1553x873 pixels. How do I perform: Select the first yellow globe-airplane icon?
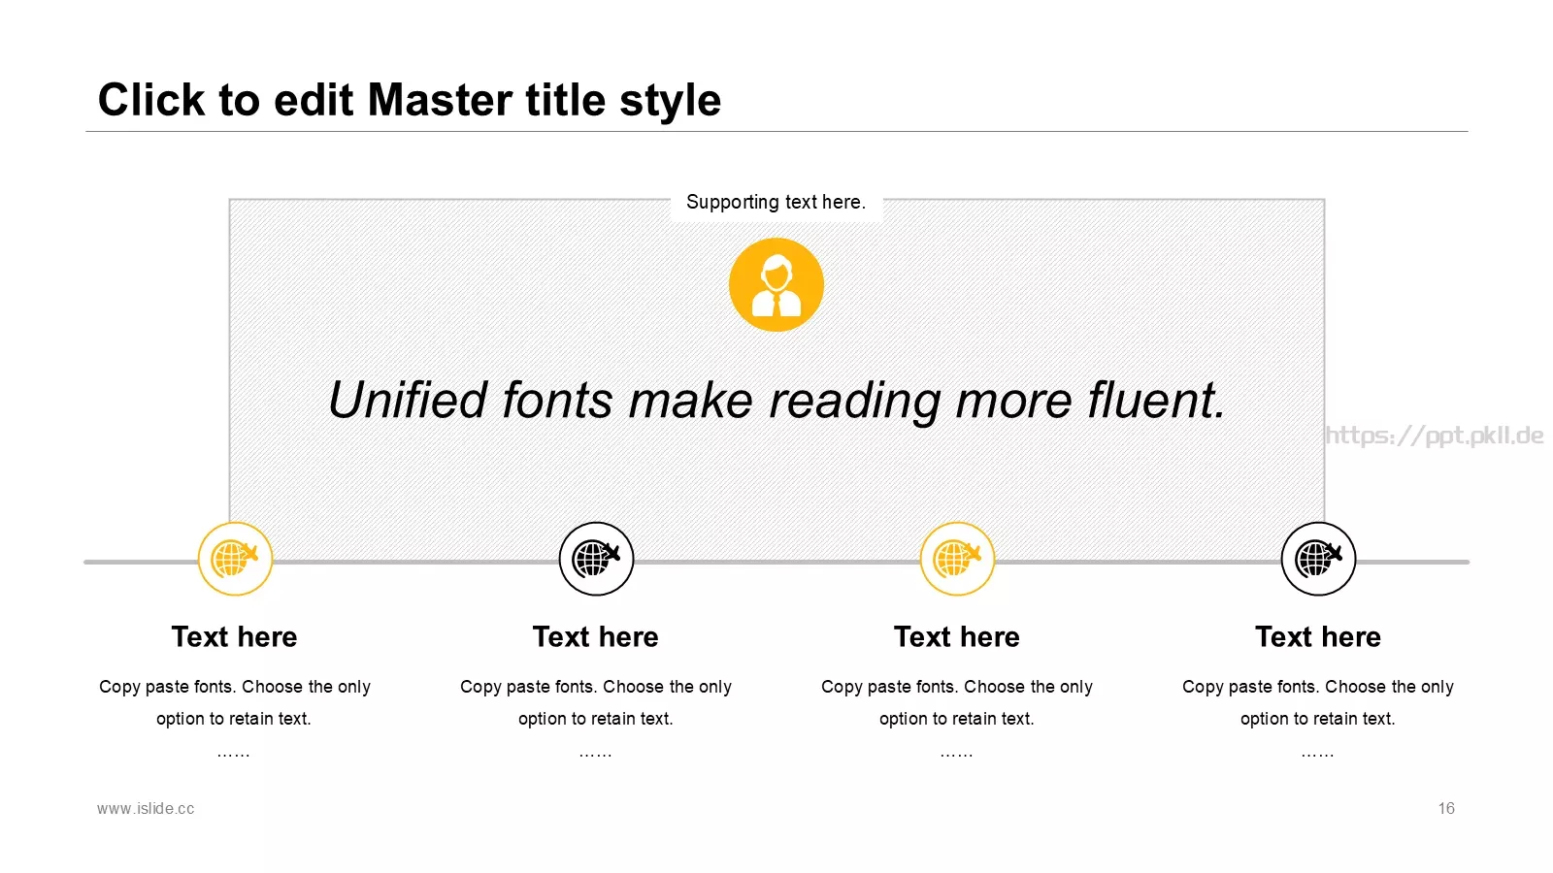pyautogui.click(x=235, y=559)
